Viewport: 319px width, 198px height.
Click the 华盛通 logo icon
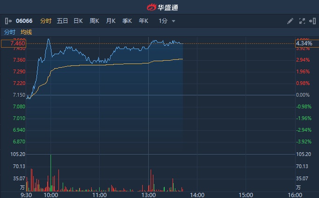tap(152, 7)
